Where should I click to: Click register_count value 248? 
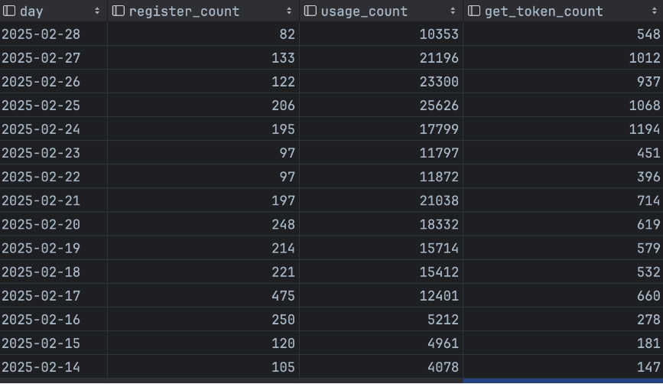[283, 224]
